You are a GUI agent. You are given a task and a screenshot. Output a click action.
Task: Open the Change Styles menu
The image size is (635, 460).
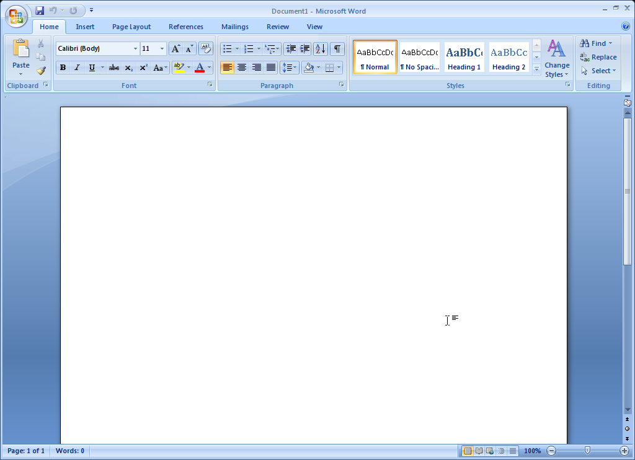click(x=557, y=59)
